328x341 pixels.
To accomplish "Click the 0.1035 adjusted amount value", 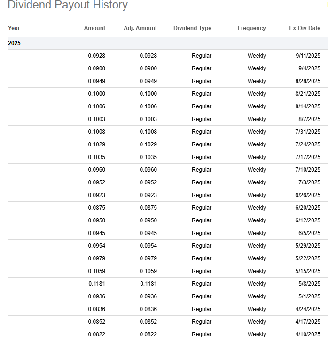I will [148, 157].
